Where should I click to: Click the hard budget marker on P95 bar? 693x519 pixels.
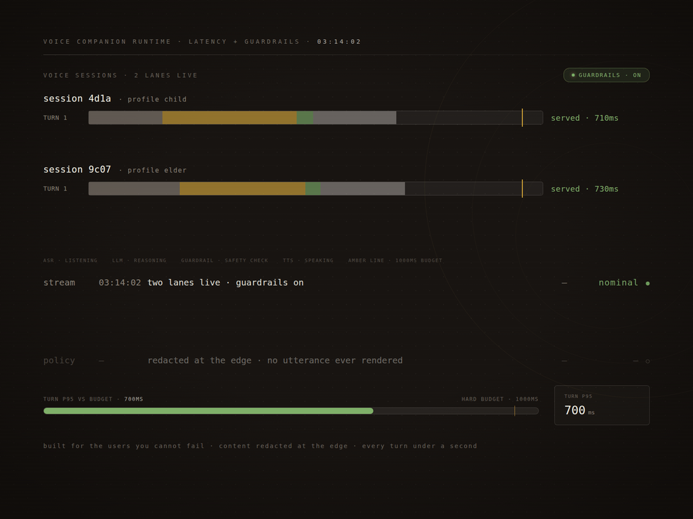[x=515, y=411]
